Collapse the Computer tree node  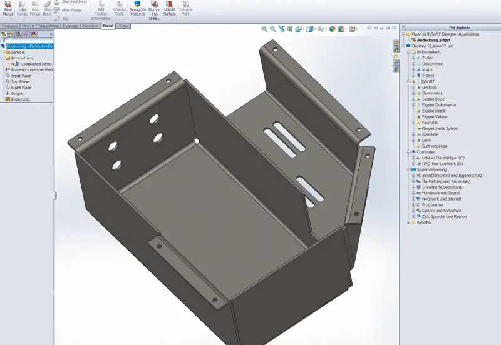(409, 152)
